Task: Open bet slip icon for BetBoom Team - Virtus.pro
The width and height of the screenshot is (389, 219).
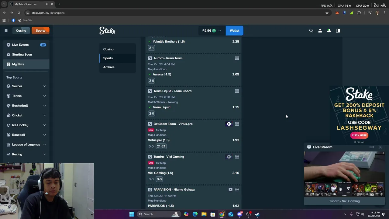Action: [237, 124]
